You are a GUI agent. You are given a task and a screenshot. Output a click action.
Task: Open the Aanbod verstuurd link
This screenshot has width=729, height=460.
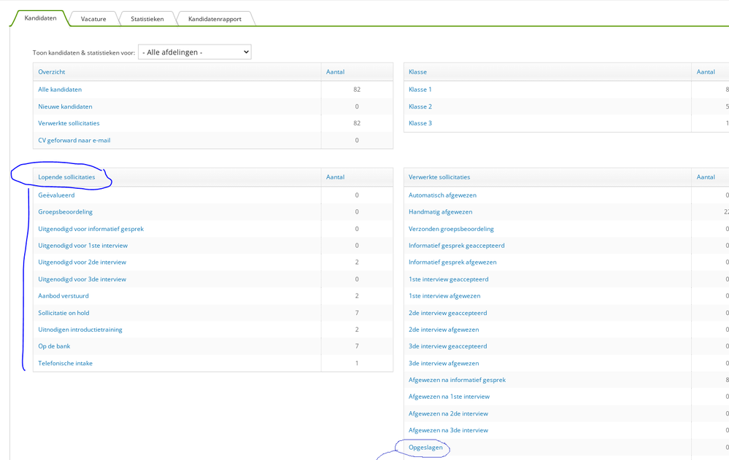tap(63, 296)
